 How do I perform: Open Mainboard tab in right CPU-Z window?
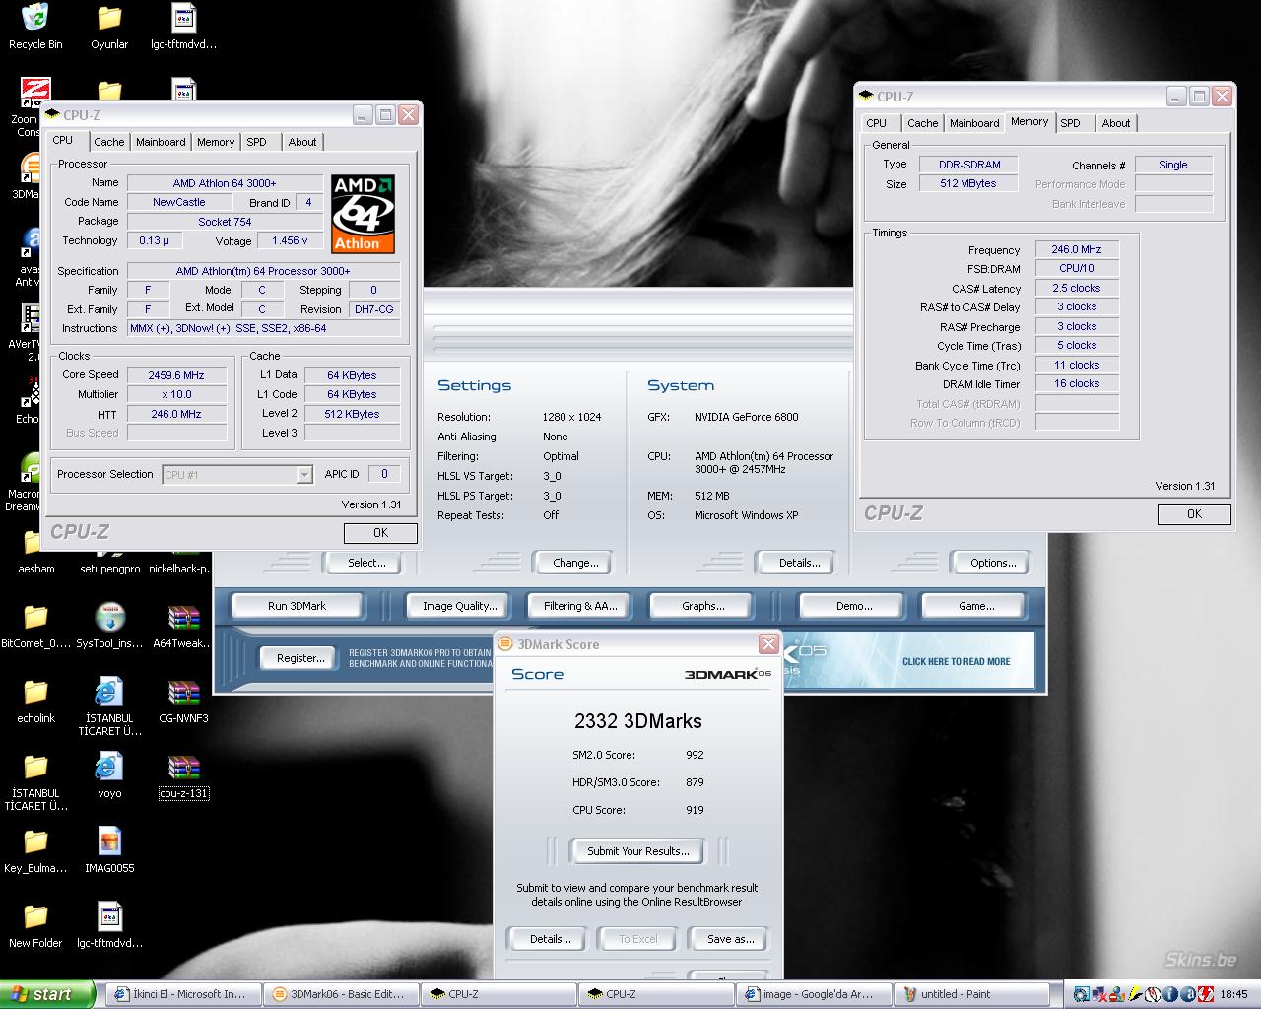pos(974,123)
